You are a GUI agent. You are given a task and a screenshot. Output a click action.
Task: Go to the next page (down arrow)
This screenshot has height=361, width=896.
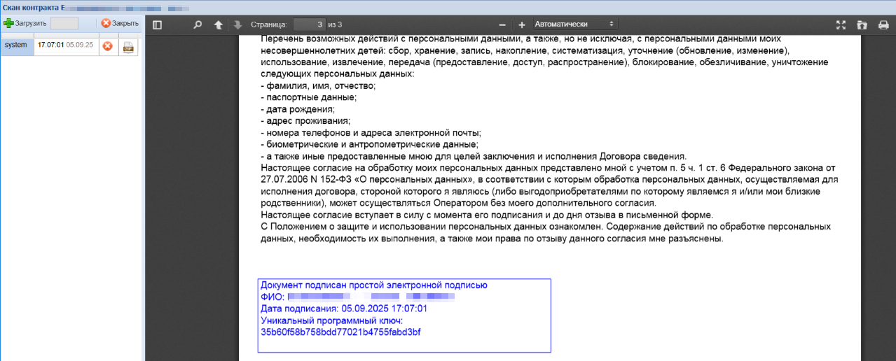[x=238, y=24]
